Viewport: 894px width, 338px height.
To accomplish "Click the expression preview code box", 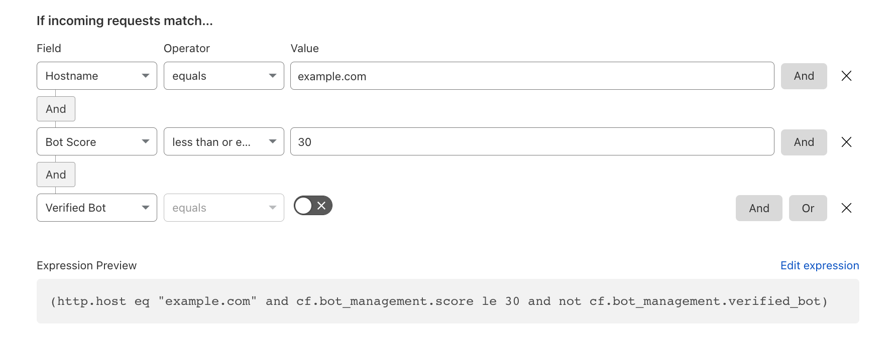I will coord(448,301).
